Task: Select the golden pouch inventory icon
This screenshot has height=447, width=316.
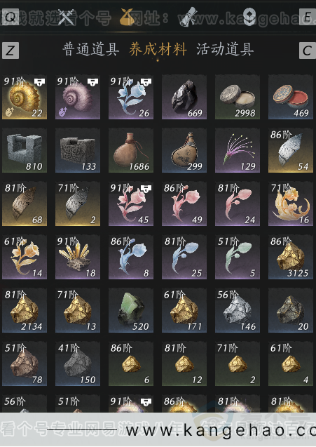Action: 128,17
